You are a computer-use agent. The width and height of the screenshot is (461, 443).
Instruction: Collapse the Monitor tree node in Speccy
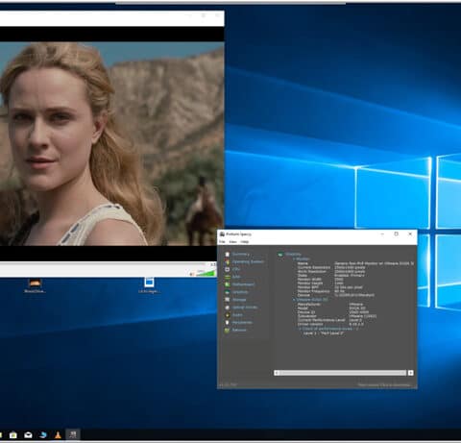click(294, 258)
